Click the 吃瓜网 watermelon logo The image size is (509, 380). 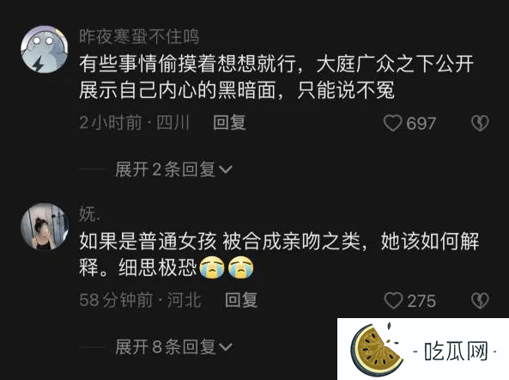click(x=377, y=349)
